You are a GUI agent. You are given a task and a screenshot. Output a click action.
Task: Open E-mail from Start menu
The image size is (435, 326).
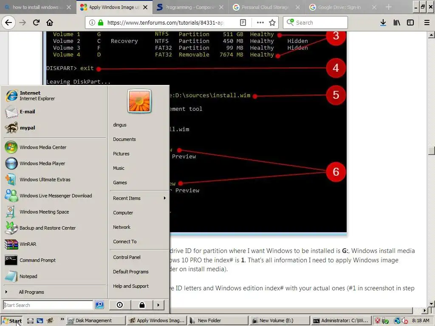(x=55, y=112)
